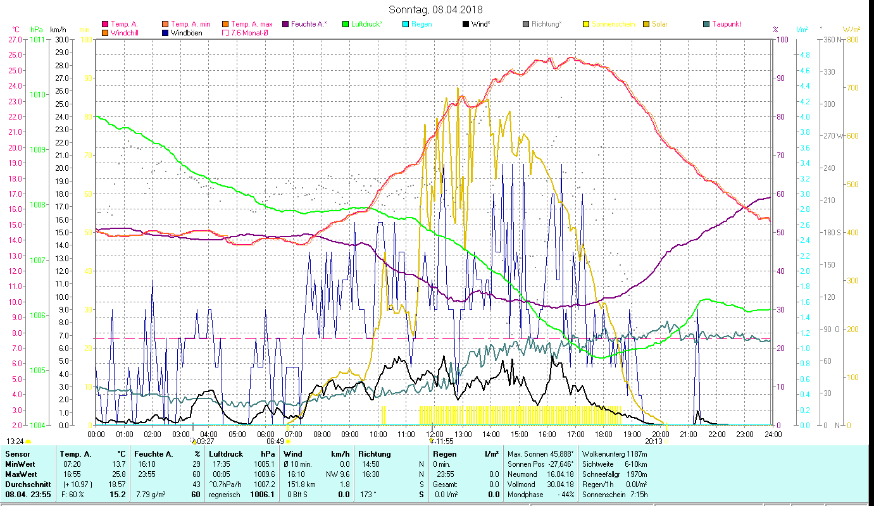Click the Taupunkt legend entry
Screen dimensions: 874x506
[x=722, y=24]
